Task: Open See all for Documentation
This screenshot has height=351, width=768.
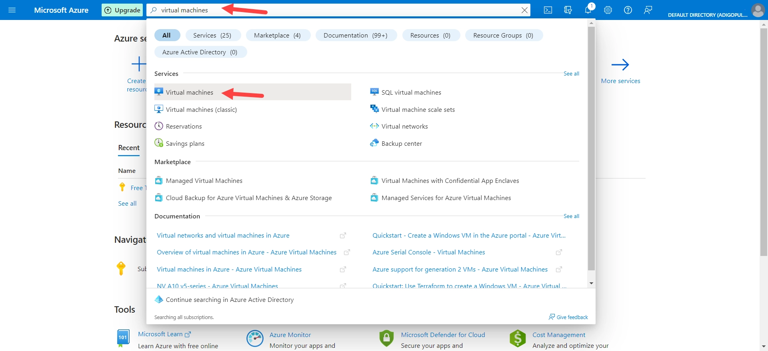Action: tap(571, 216)
